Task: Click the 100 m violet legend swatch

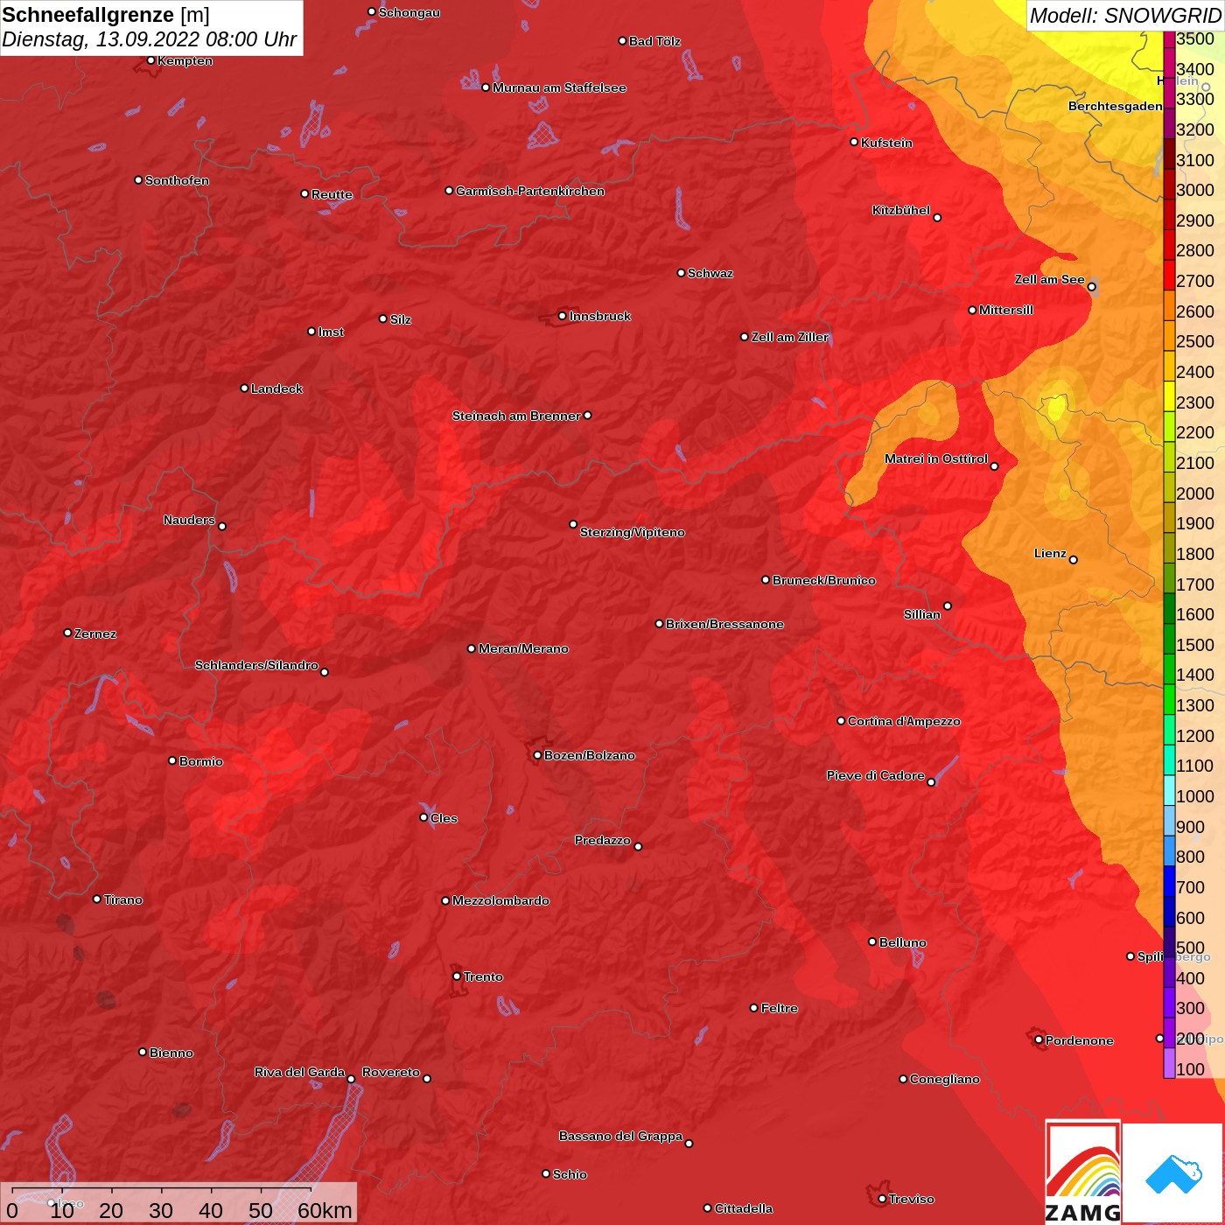Action: click(1169, 1062)
